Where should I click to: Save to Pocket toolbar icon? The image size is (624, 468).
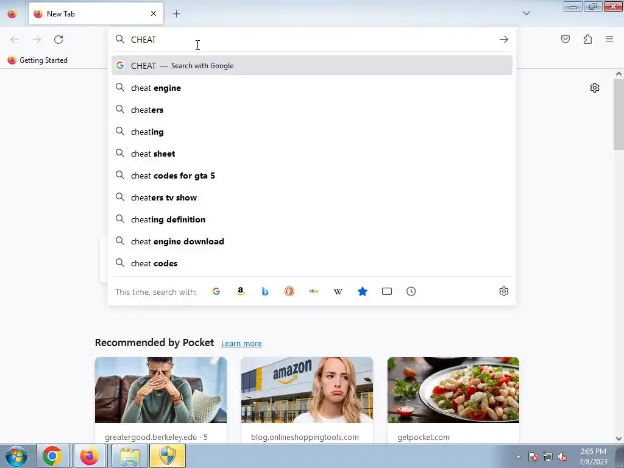(565, 39)
